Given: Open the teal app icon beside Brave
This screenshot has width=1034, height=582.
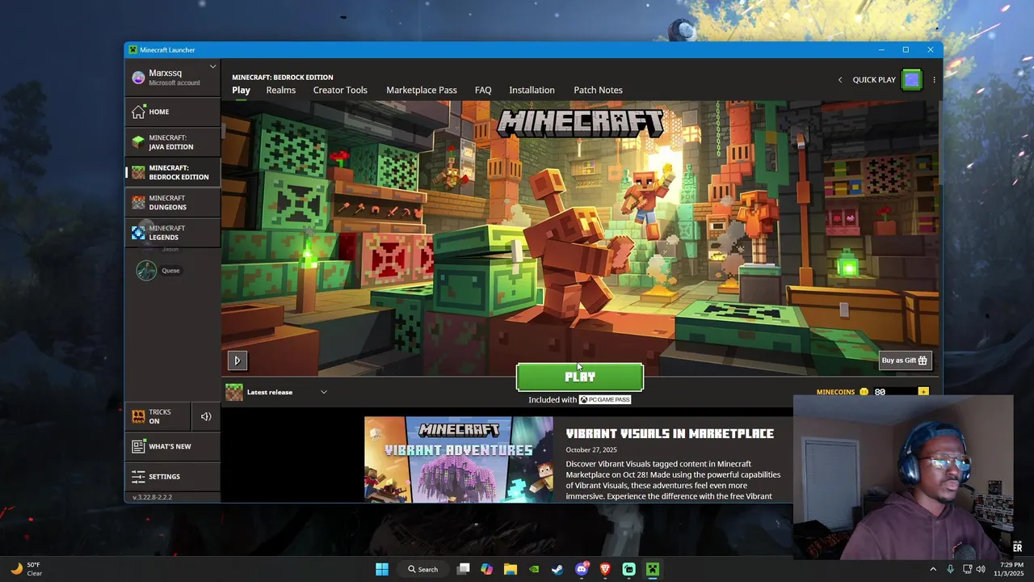Looking at the screenshot, I should [x=628, y=569].
